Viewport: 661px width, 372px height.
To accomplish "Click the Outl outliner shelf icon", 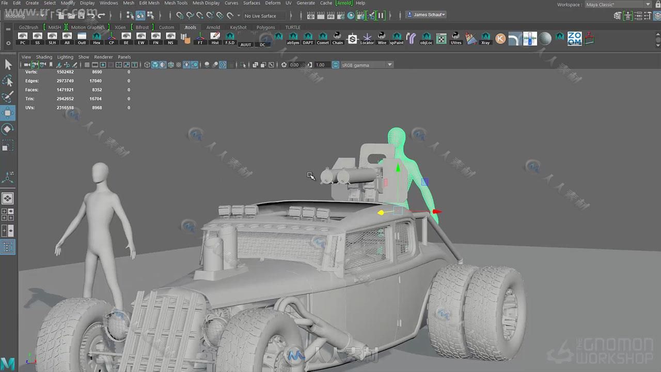I will tap(82, 38).
